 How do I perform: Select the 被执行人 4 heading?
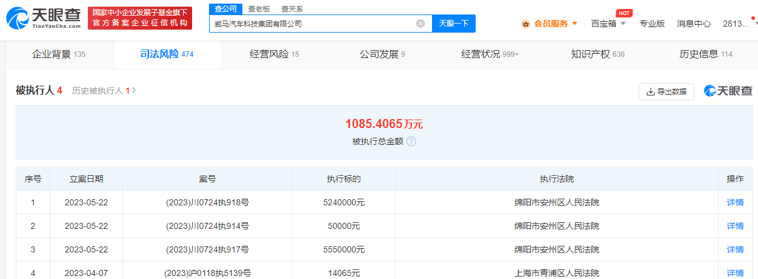[x=39, y=91]
